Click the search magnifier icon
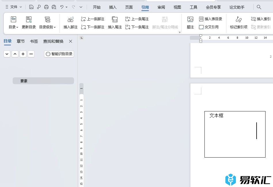Viewport: 273px width, 187px height. pyautogui.click(x=259, y=7)
